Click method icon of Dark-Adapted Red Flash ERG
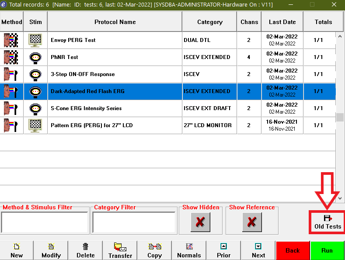Screen dimensions: 345x260 coord(10,91)
